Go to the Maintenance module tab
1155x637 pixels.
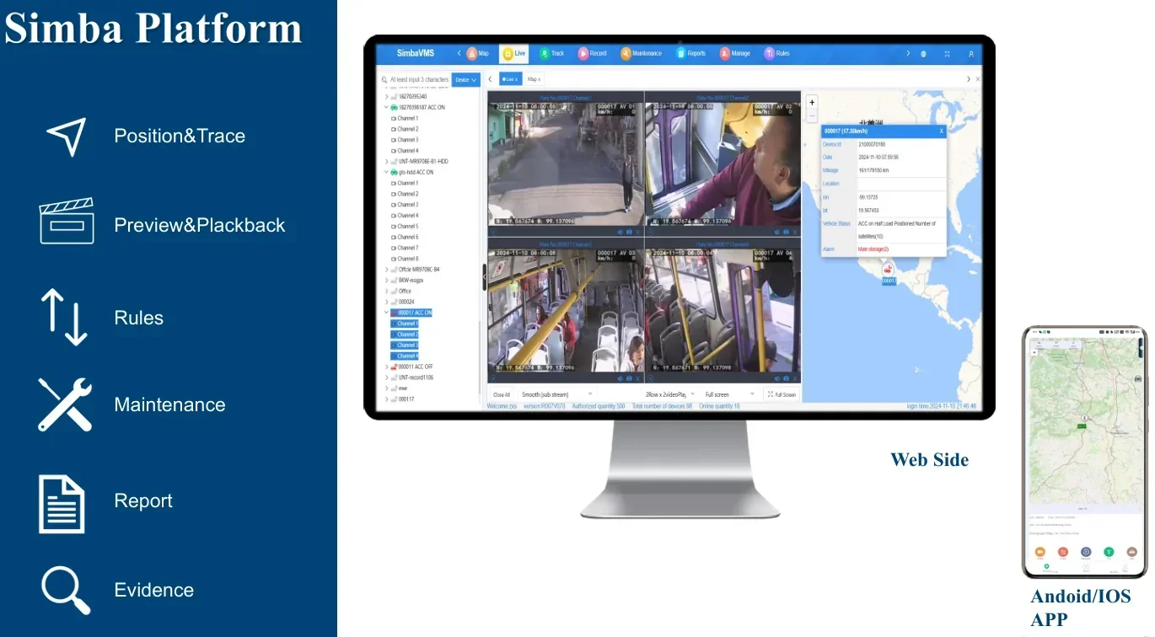(641, 53)
